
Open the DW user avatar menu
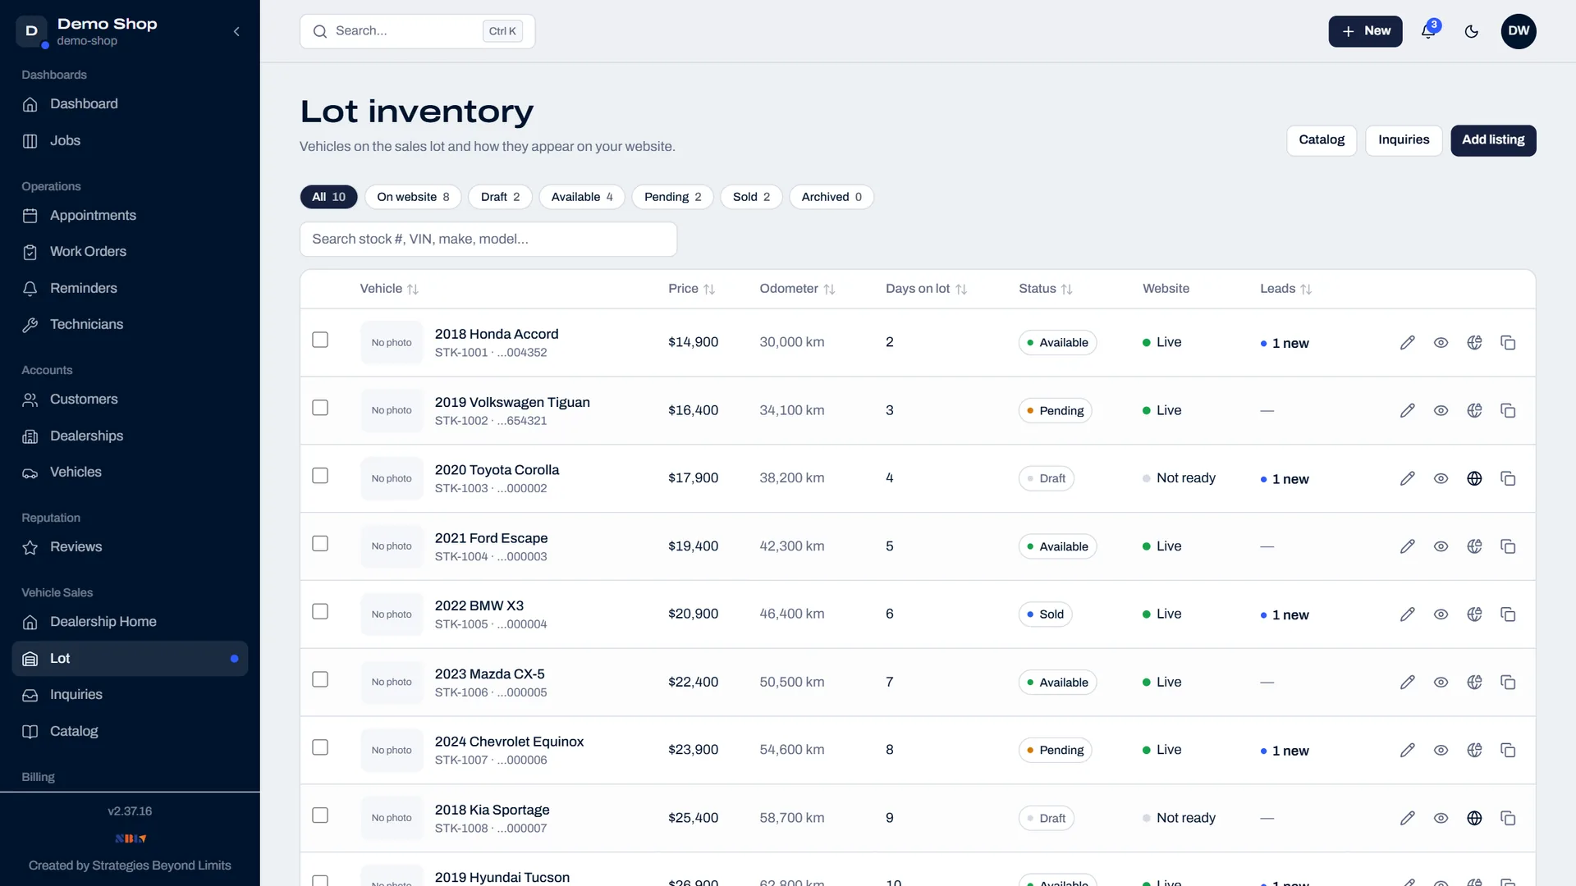pos(1519,31)
